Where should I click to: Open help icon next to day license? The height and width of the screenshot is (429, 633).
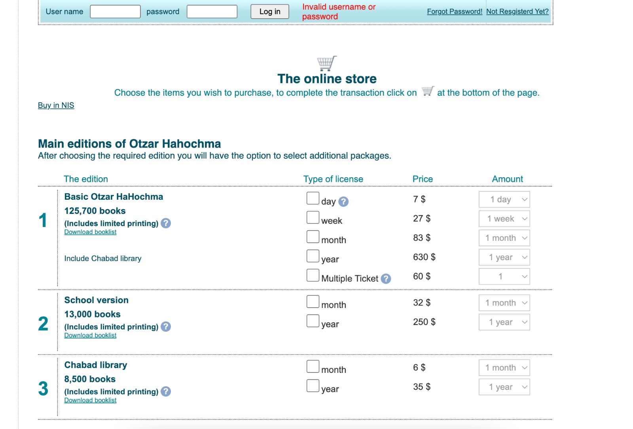click(343, 202)
